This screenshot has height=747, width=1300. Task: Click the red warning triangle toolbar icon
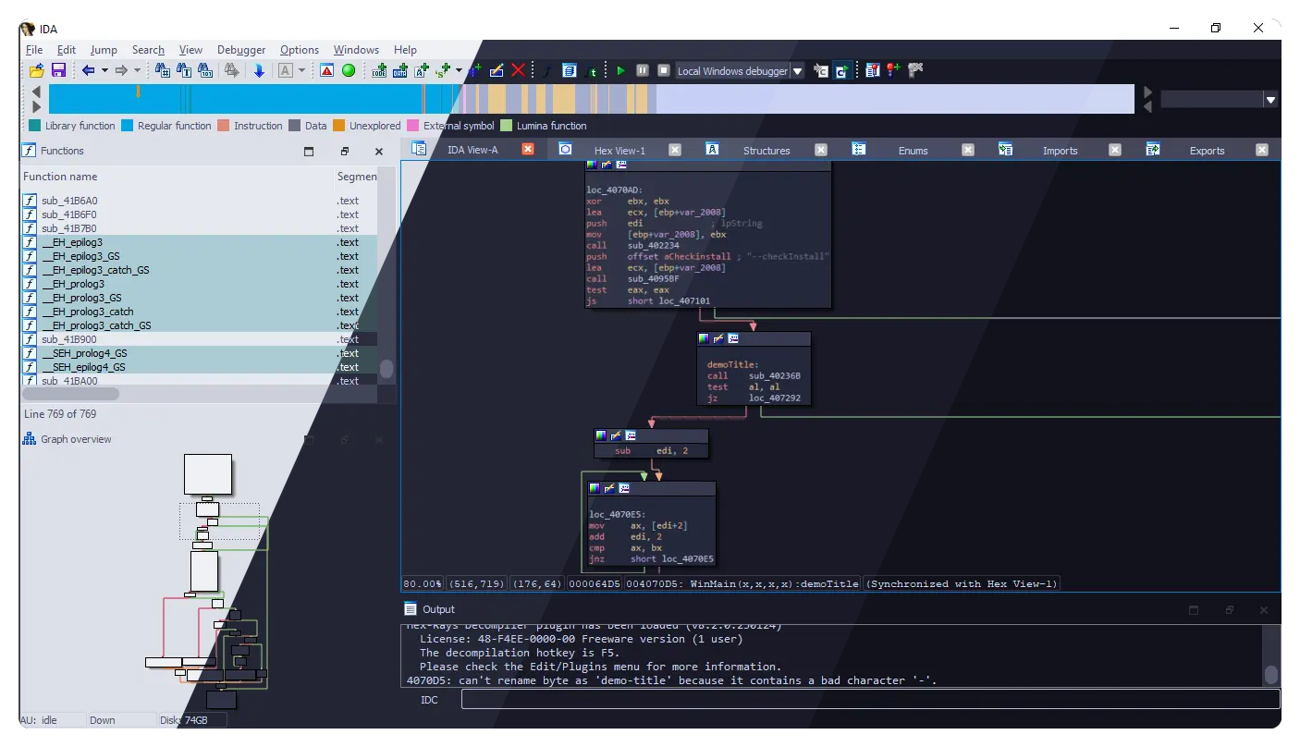(x=327, y=70)
